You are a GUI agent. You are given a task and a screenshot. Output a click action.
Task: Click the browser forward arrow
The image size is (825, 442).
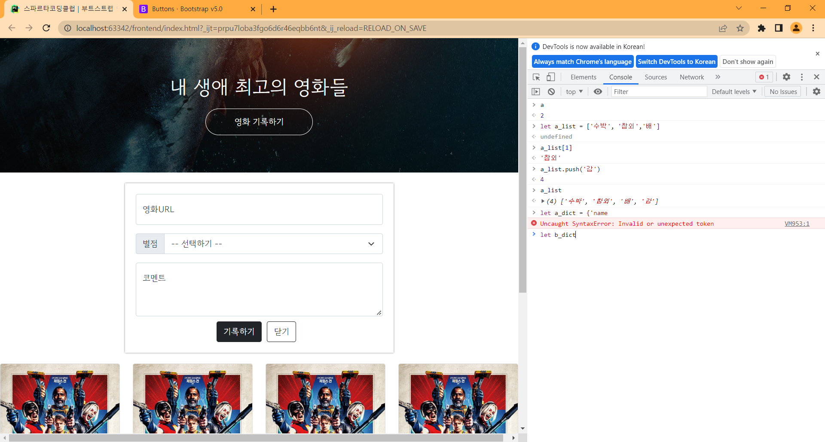tap(29, 28)
